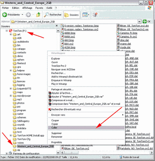This screenshot has width=155, height=161.
Task: Click the up-one-level folder icon
Action: 38,15
